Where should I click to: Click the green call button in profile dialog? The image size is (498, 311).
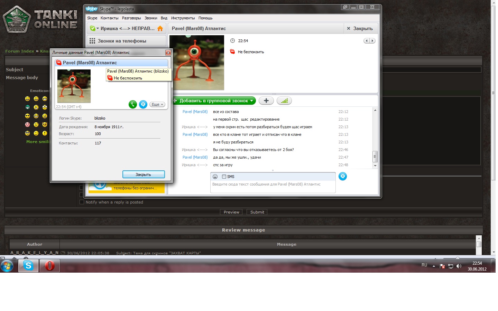[x=132, y=104]
